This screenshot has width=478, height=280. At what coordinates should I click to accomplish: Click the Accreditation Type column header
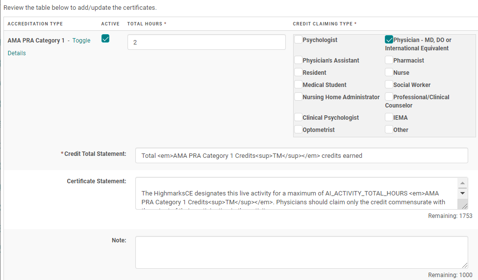point(35,23)
